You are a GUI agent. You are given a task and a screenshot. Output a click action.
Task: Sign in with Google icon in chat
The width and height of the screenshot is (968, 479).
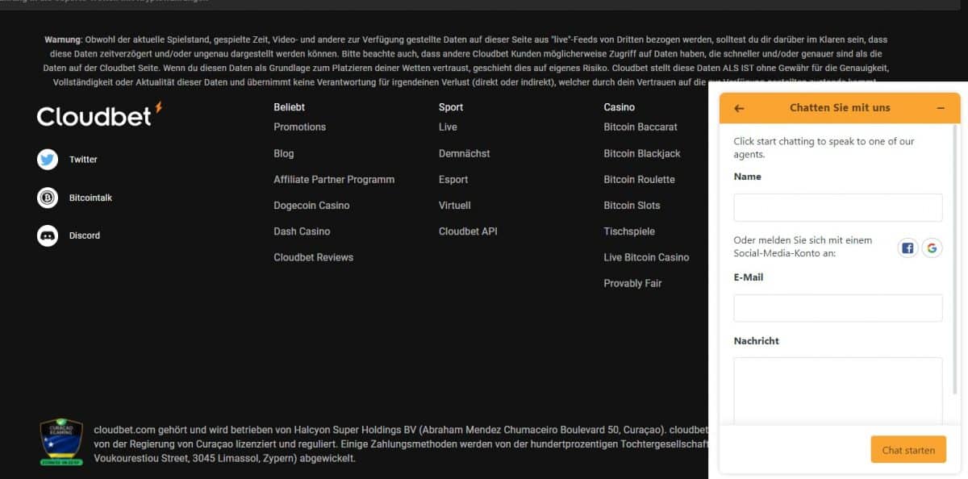932,248
